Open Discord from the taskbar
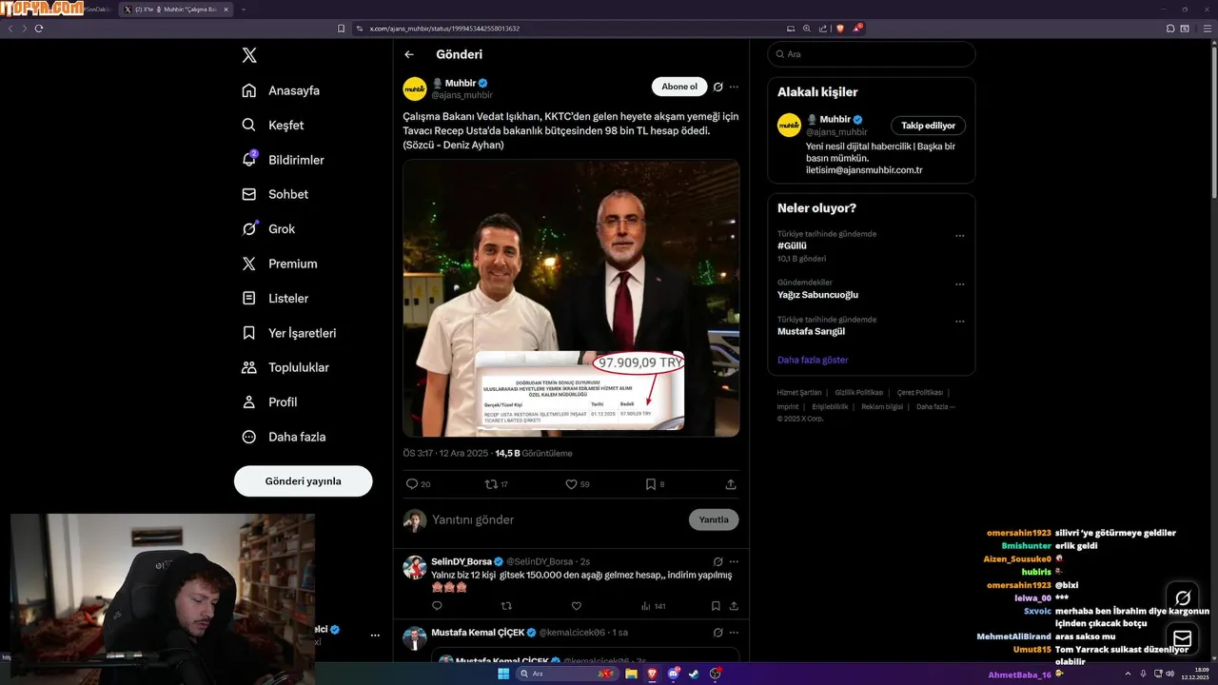This screenshot has width=1218, height=685. click(x=673, y=674)
